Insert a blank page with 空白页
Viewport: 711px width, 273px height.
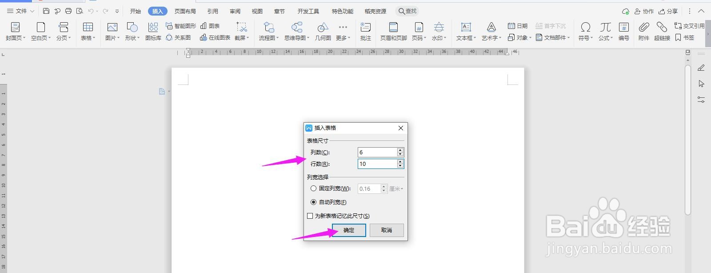pyautogui.click(x=40, y=32)
